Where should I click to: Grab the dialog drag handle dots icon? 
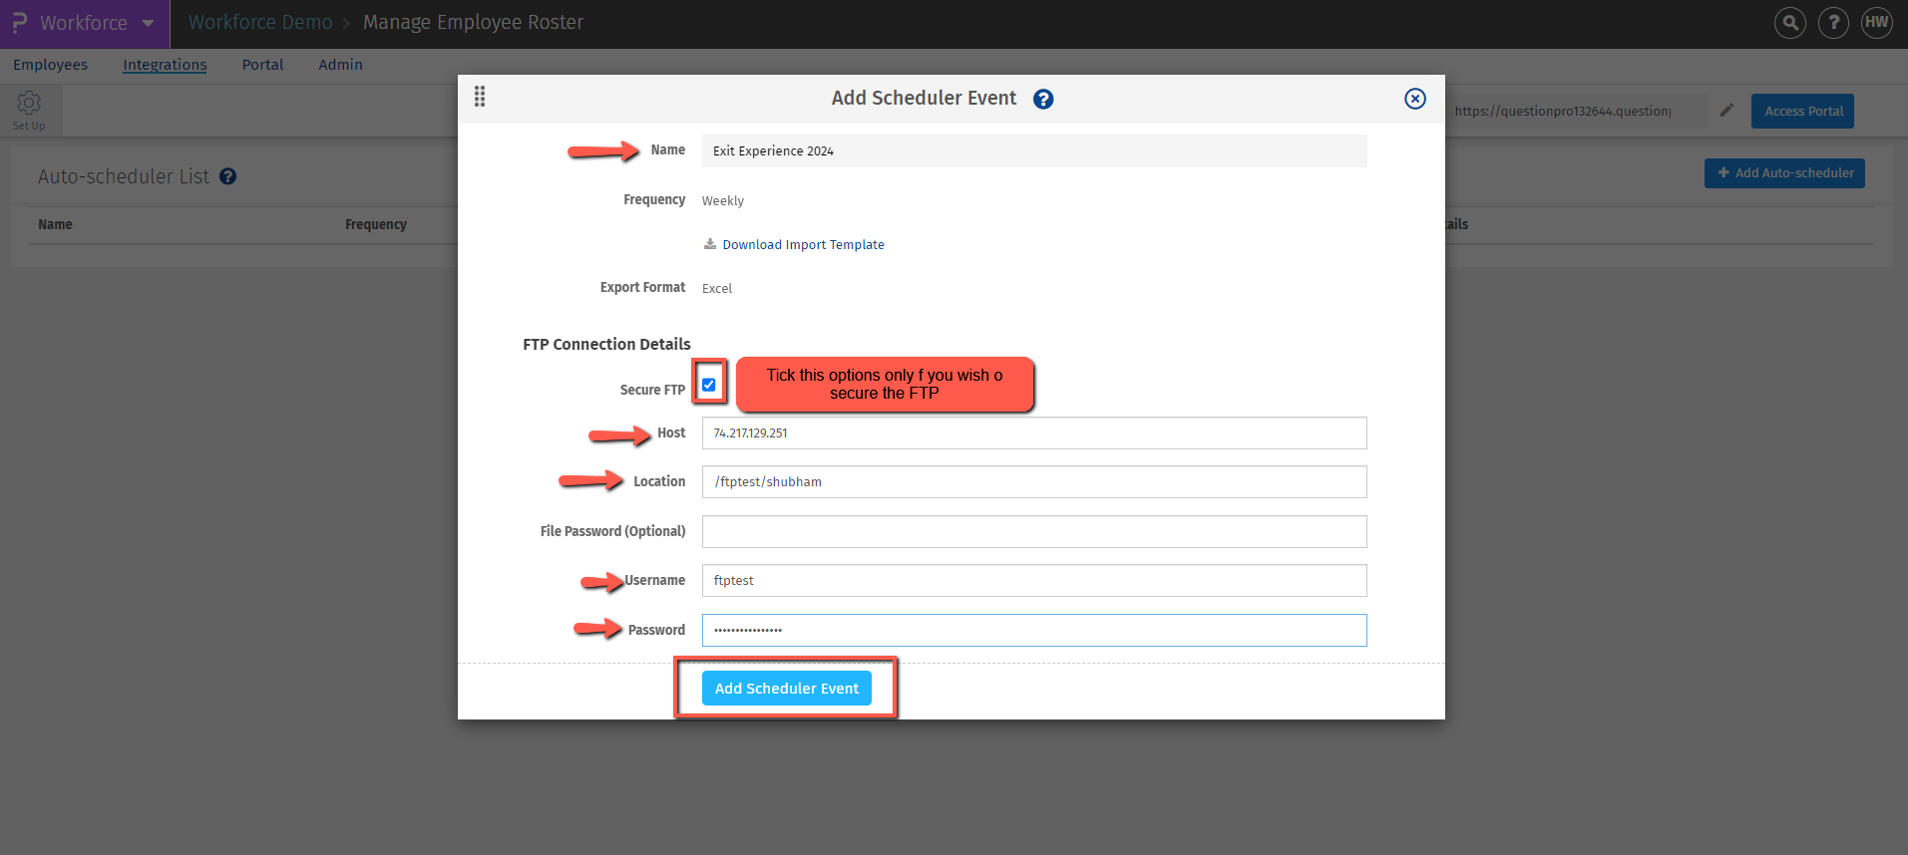click(480, 97)
